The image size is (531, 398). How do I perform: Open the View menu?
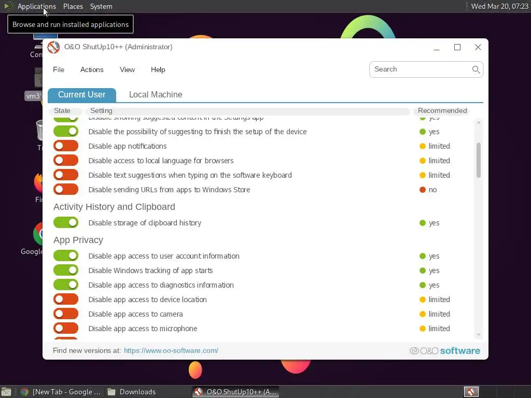128,70
